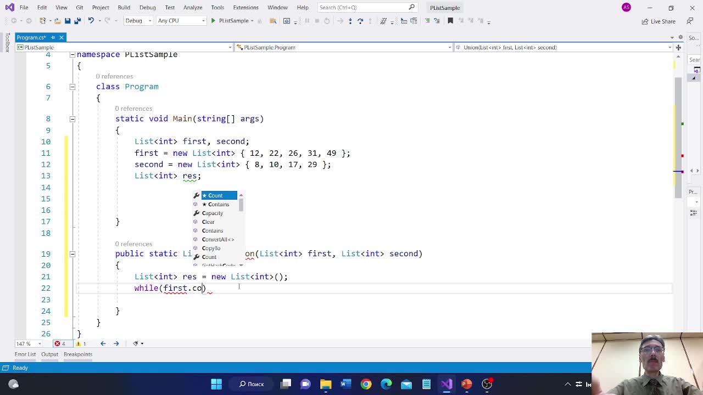This screenshot has height=395, width=703.
Task: Click the user account avatar AS
Action: click(x=626, y=8)
